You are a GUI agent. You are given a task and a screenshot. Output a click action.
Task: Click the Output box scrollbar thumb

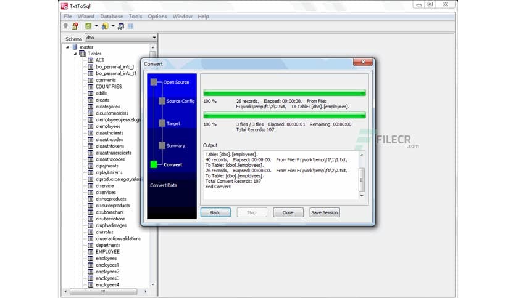point(361,180)
